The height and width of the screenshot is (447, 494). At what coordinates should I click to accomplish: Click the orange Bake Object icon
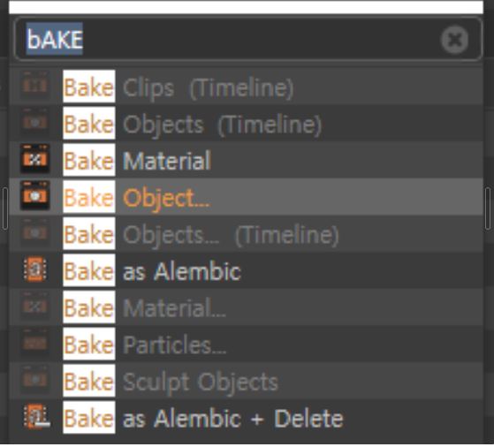pyautogui.click(x=35, y=196)
